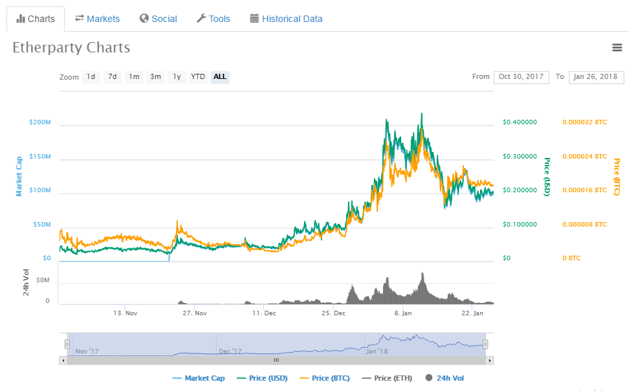
Task: Click the navigator scrollbar center grip
Action: [x=276, y=360]
